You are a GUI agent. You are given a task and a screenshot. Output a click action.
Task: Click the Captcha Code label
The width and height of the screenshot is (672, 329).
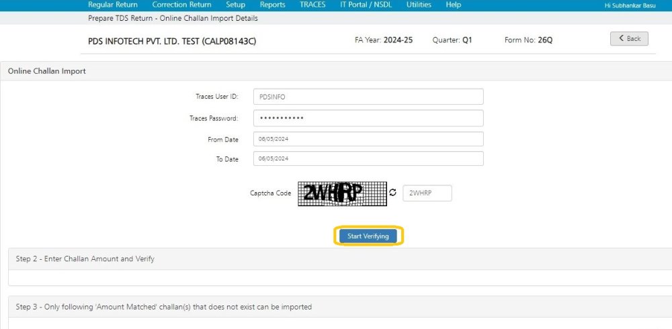click(x=270, y=193)
